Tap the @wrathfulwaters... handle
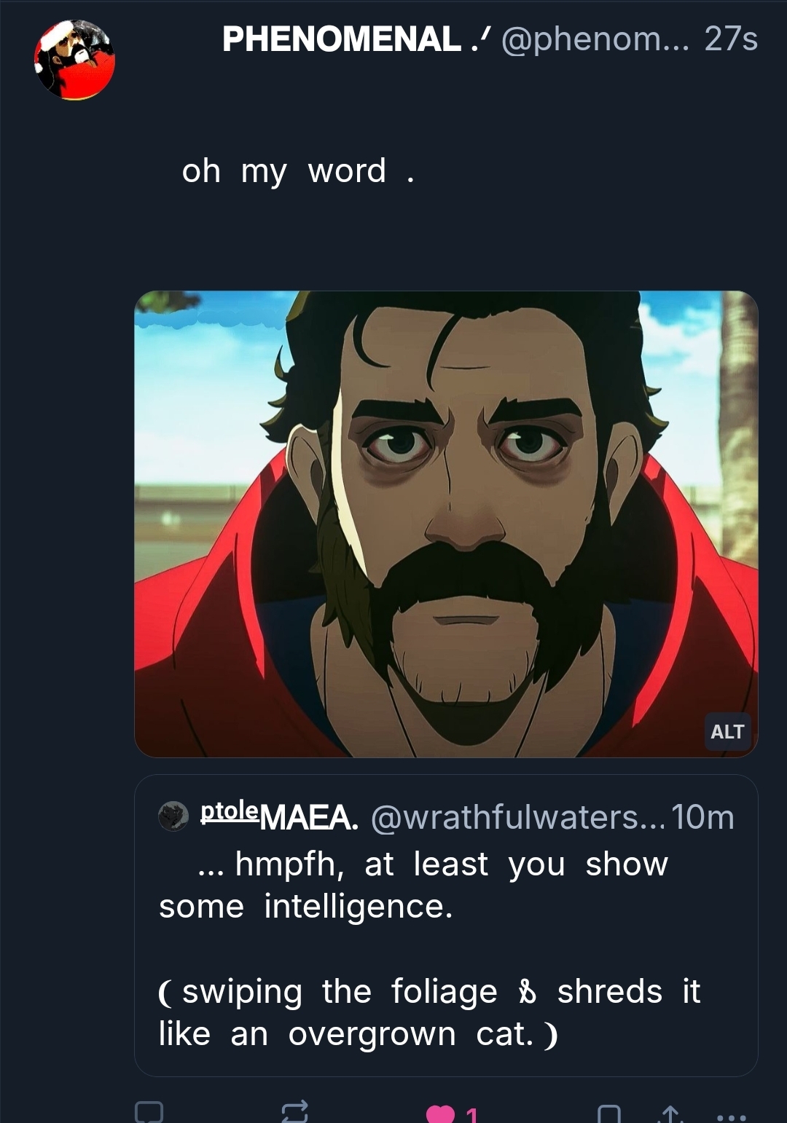 [x=517, y=817]
